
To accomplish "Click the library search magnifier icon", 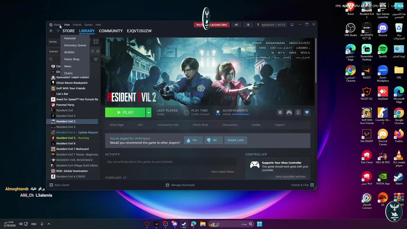I will tap(51, 59).
